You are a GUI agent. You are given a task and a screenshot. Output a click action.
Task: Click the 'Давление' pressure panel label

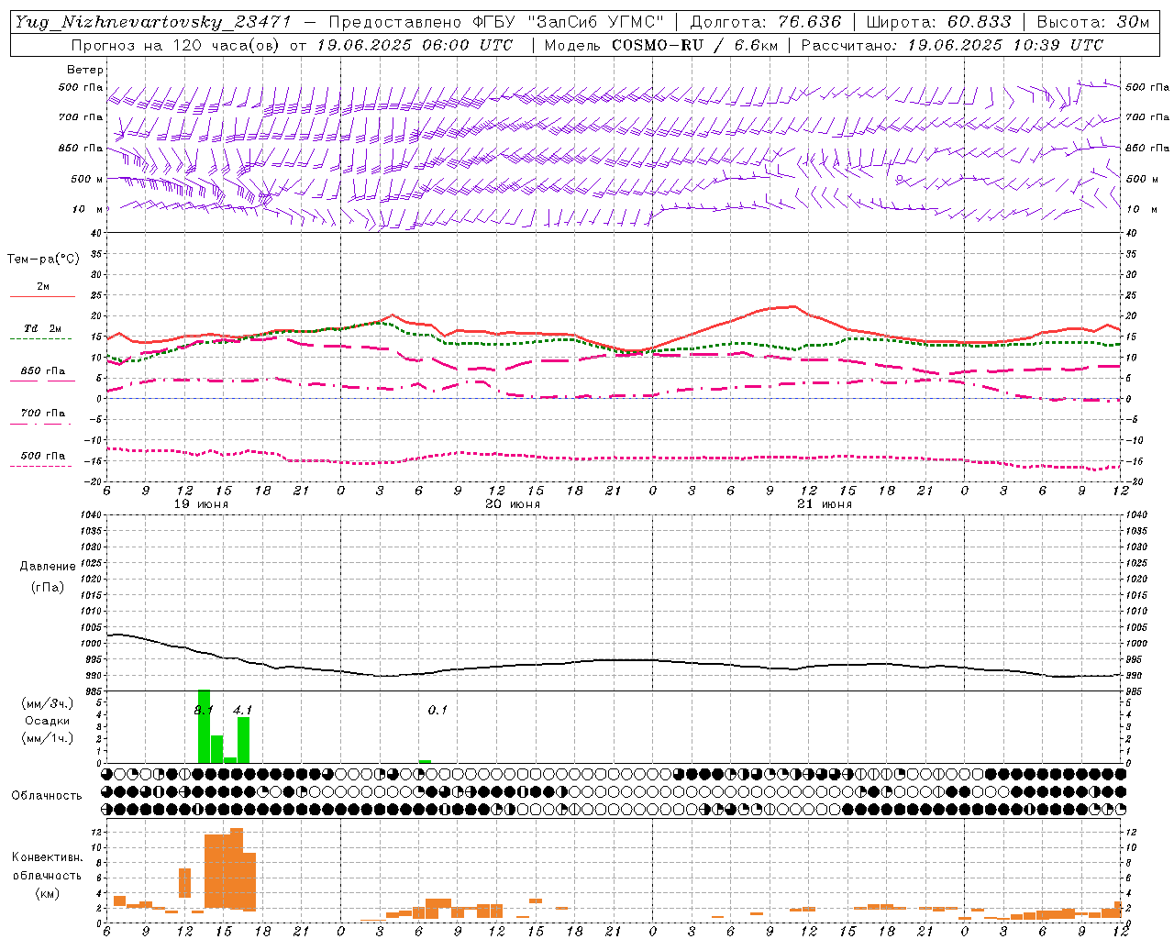(x=48, y=567)
